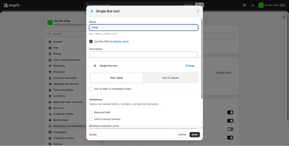Open the sidekick icon left of the bell
The image size is (289, 146).
[x=245, y=5]
